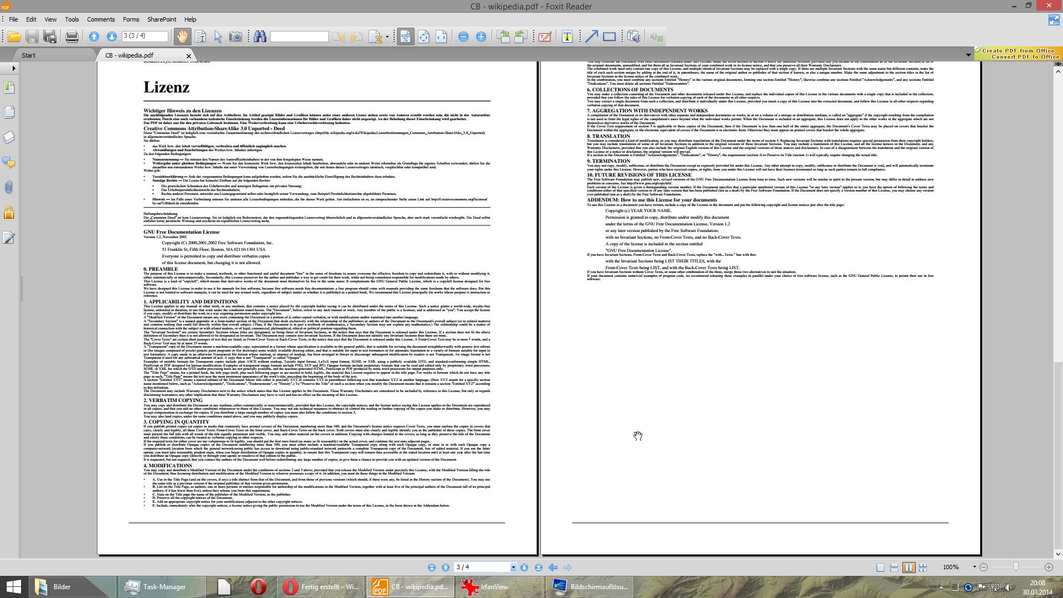Switch to single page layout
This screenshot has width=1063, height=598.
[880, 568]
